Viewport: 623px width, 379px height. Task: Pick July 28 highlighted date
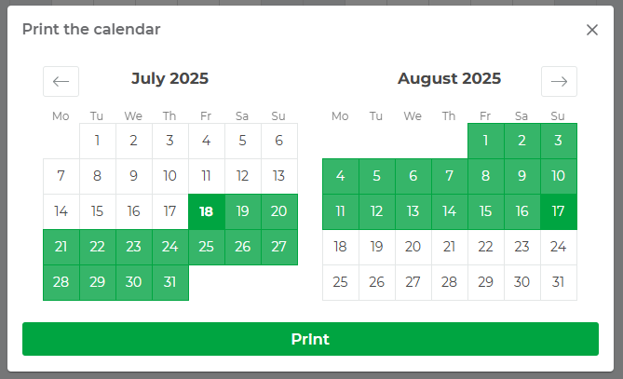tap(61, 282)
